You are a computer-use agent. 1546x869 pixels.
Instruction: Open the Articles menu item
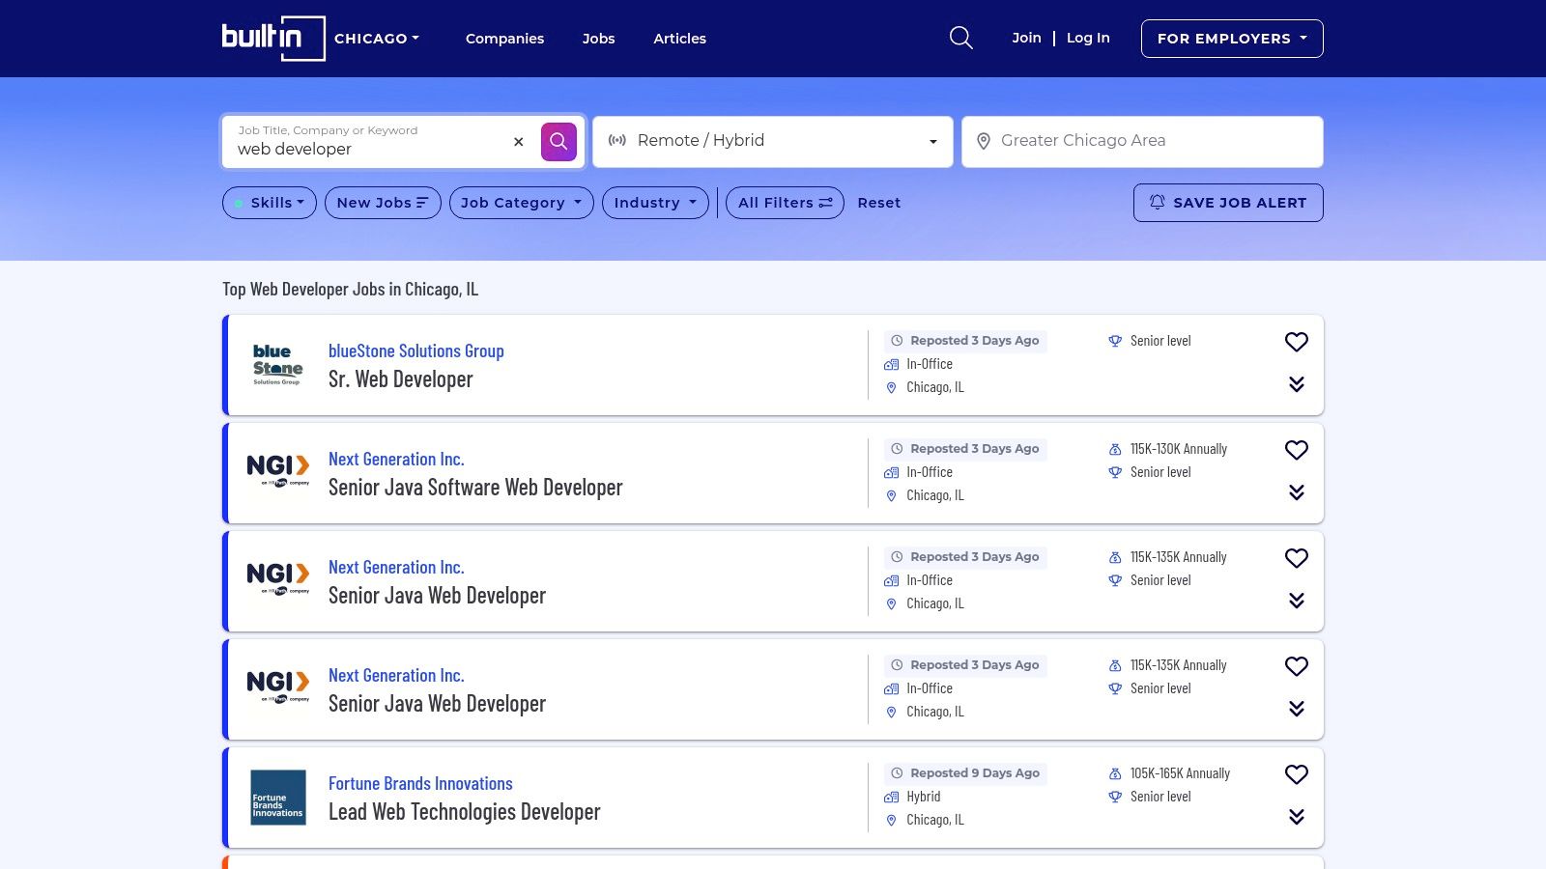coord(679,39)
